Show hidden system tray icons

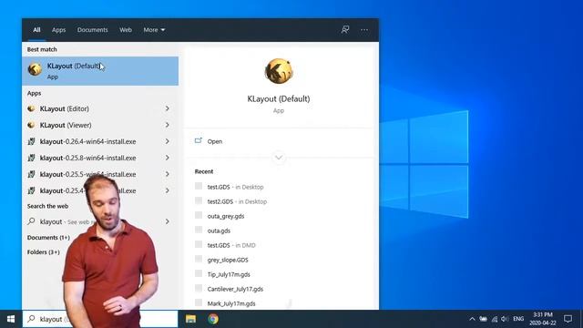click(472, 319)
